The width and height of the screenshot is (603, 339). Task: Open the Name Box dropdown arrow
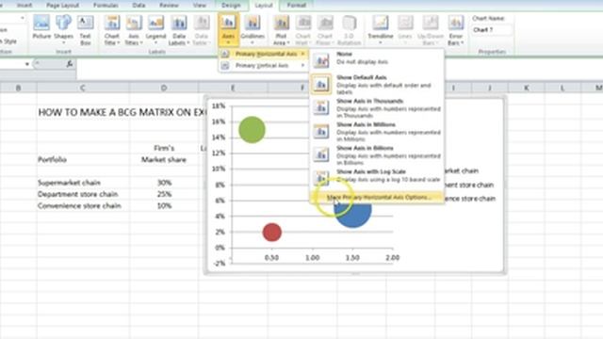click(x=27, y=64)
